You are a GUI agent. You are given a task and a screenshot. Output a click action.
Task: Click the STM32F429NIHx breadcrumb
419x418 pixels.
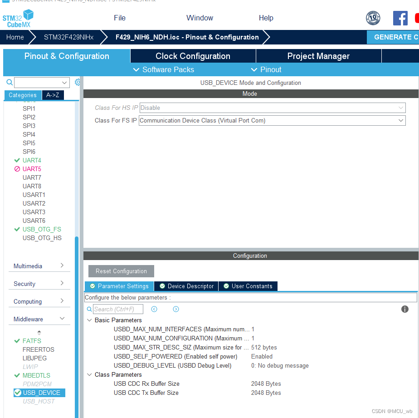(68, 37)
